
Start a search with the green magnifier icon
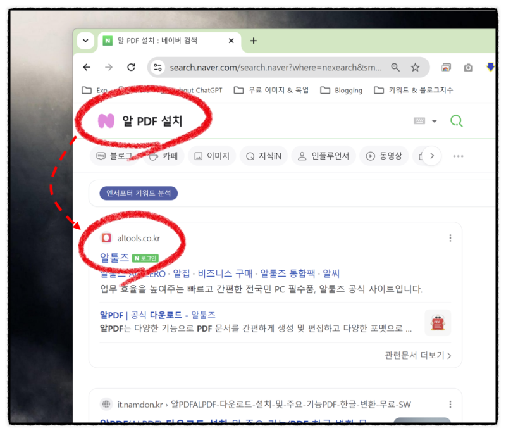tap(457, 120)
